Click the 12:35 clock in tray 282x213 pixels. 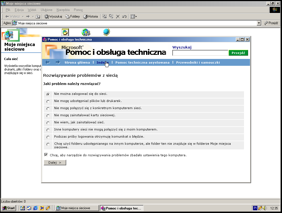click(x=274, y=208)
